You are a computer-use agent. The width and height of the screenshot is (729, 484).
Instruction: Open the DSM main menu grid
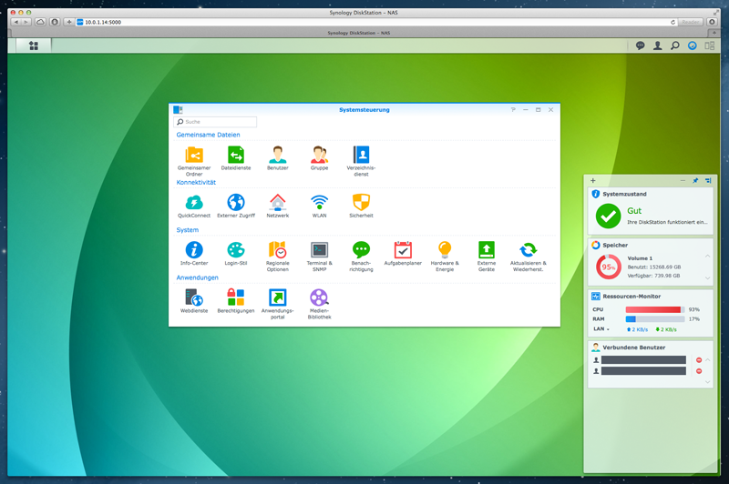34,45
